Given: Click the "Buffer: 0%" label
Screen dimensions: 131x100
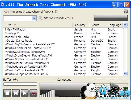Looking at the screenshot, I should point(10,80).
